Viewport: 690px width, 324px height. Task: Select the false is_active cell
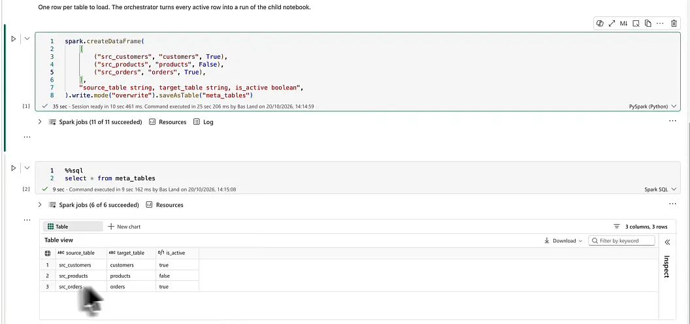(177, 276)
